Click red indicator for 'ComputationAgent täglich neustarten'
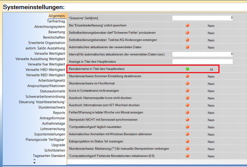The image size is (247, 167). pyautogui.click(x=187, y=127)
